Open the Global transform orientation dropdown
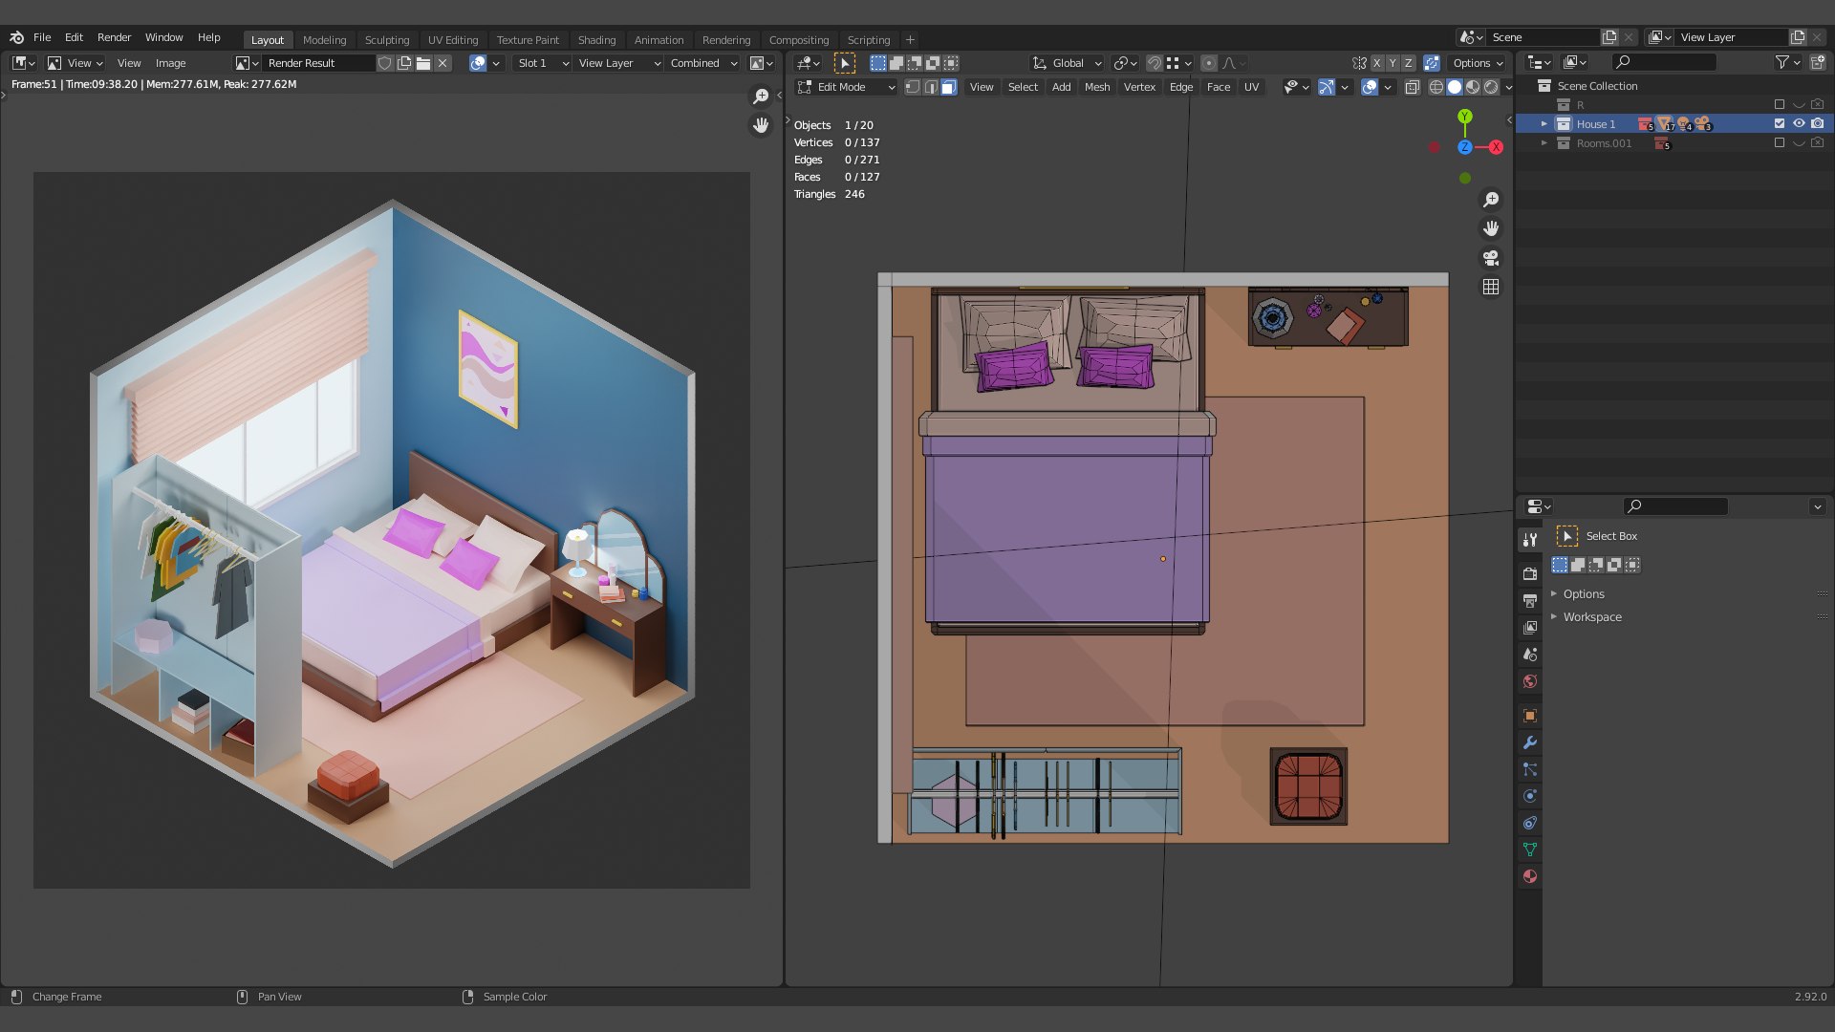This screenshot has height=1032, width=1835. [1068, 63]
